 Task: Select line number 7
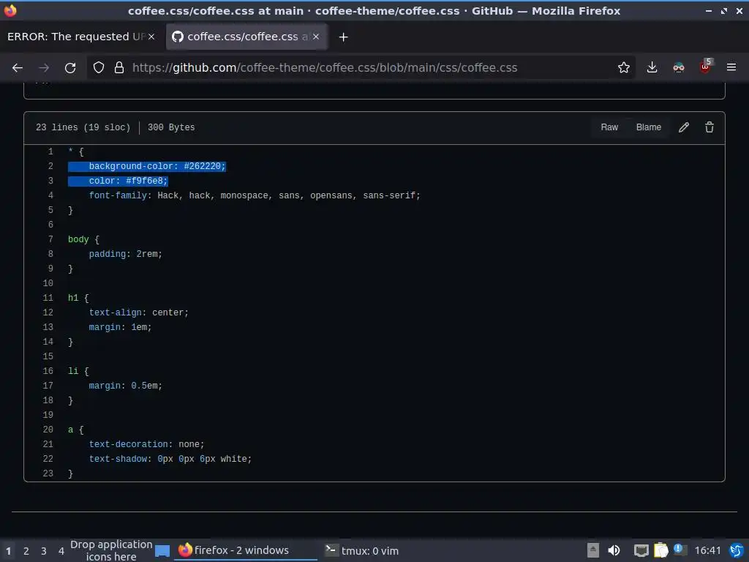[50, 239]
